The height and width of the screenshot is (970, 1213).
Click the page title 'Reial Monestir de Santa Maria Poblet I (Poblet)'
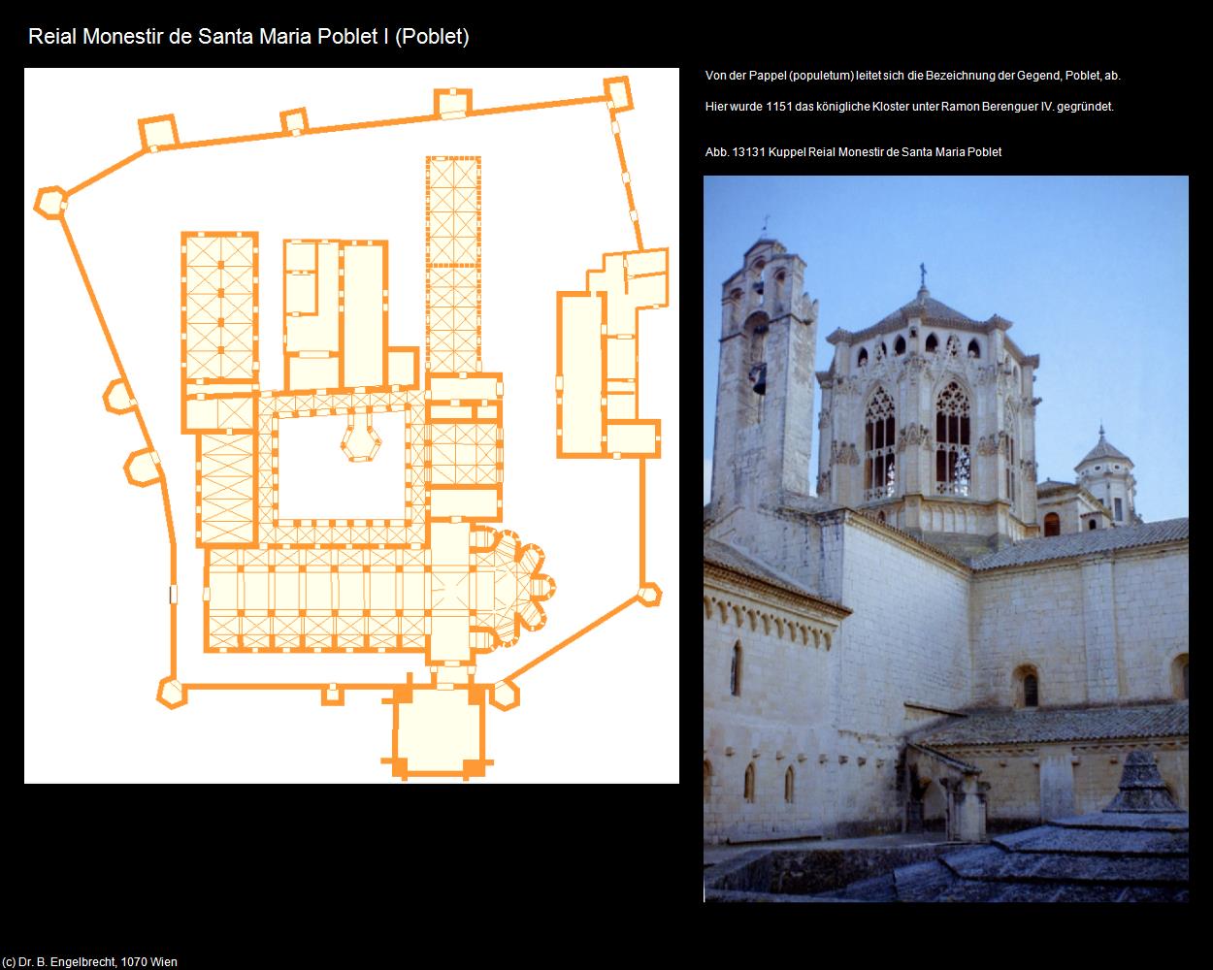click(x=249, y=37)
